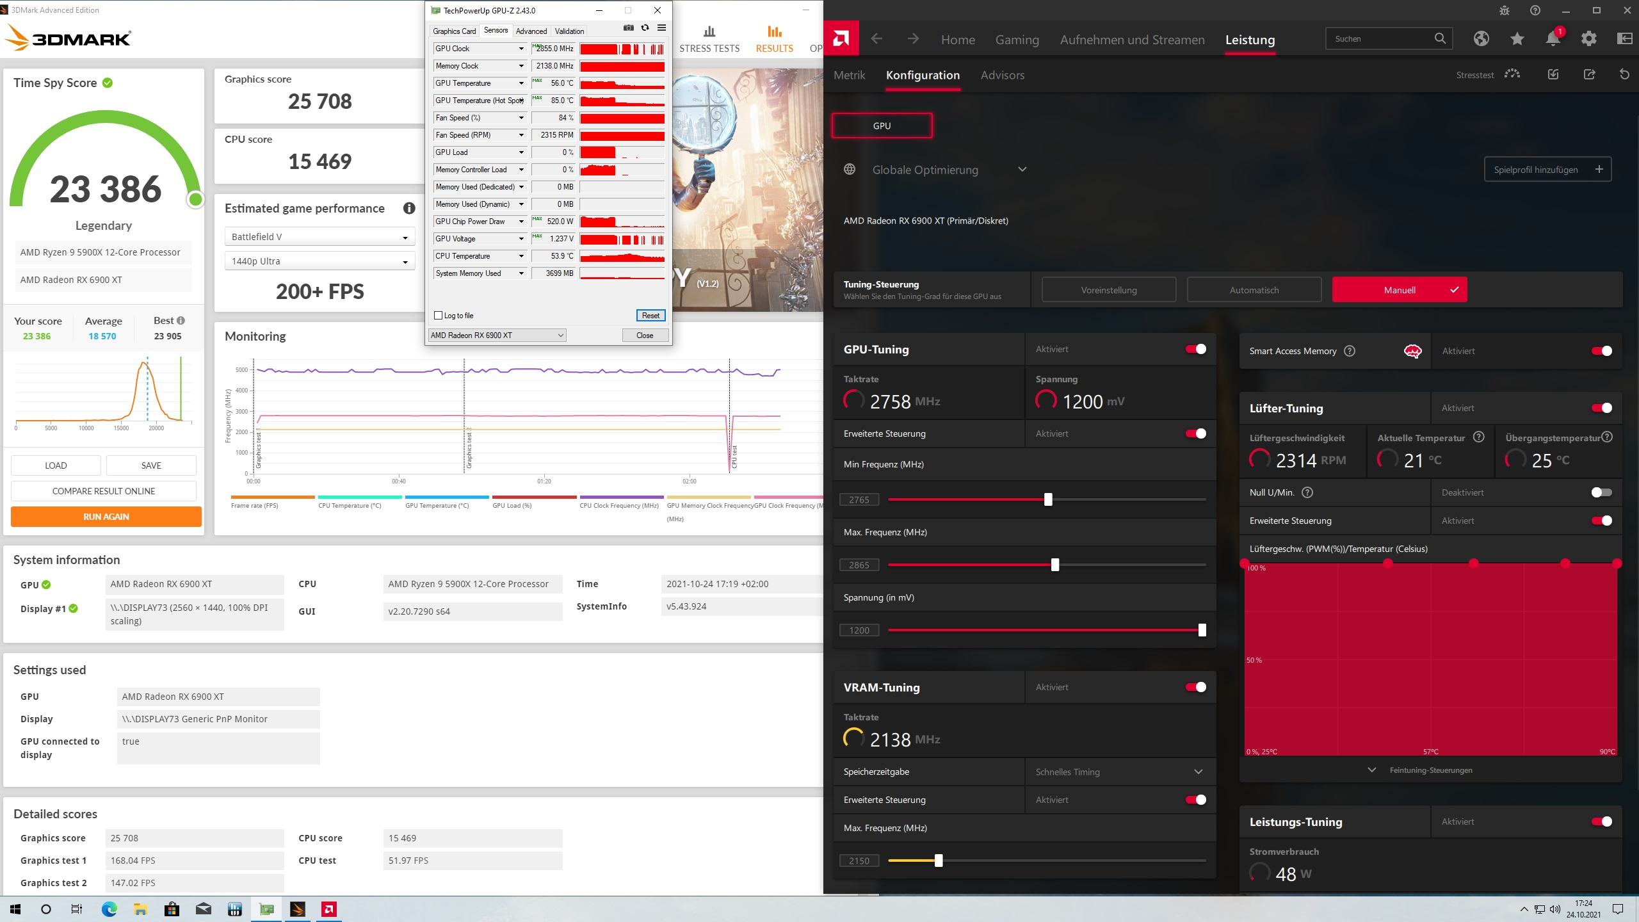Click the Windows Start button

click(x=15, y=909)
